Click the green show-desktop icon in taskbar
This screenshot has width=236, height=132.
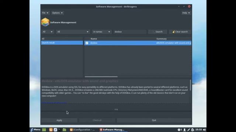click(44, 130)
